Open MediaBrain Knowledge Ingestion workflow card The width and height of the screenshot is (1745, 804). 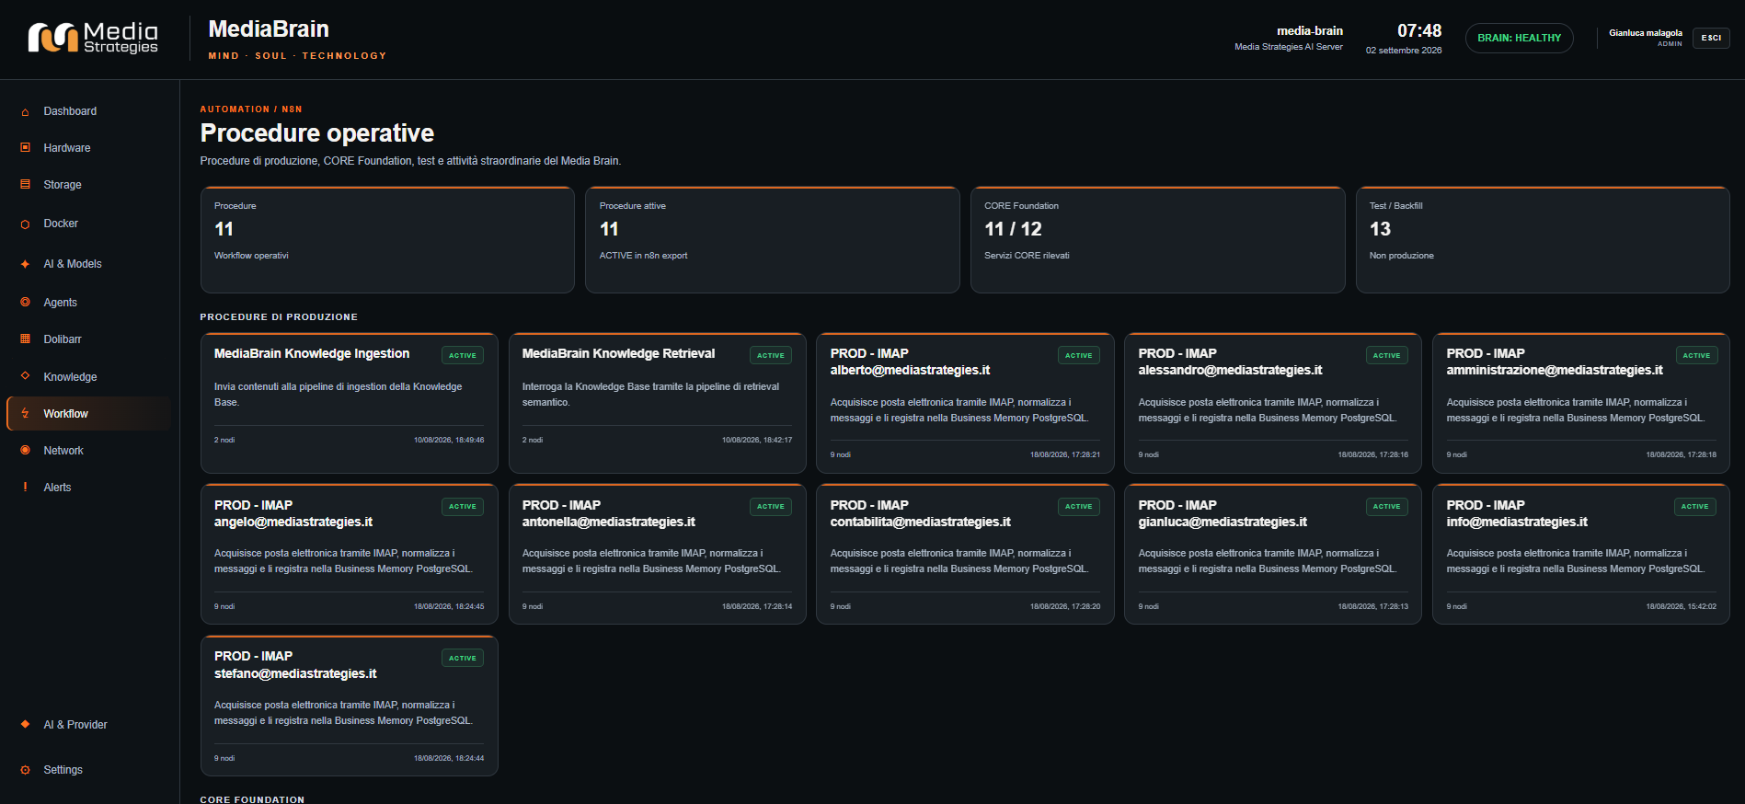click(350, 403)
